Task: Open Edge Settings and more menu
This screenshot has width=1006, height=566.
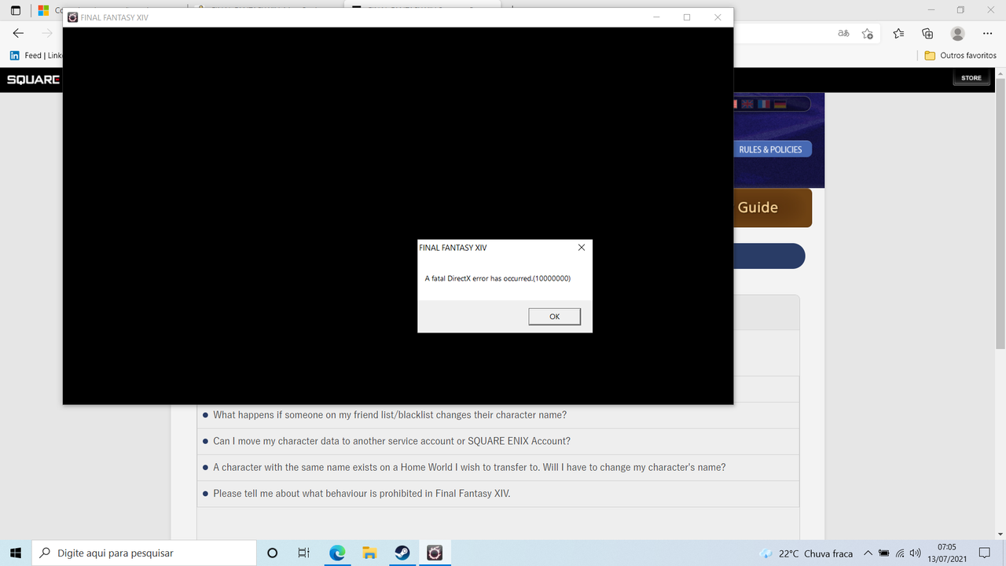Action: 988,33
